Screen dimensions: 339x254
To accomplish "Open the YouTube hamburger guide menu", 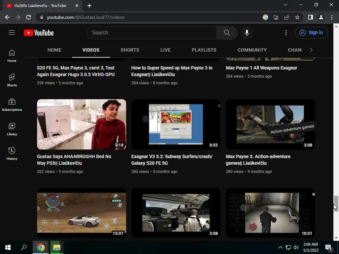I will (12, 33).
